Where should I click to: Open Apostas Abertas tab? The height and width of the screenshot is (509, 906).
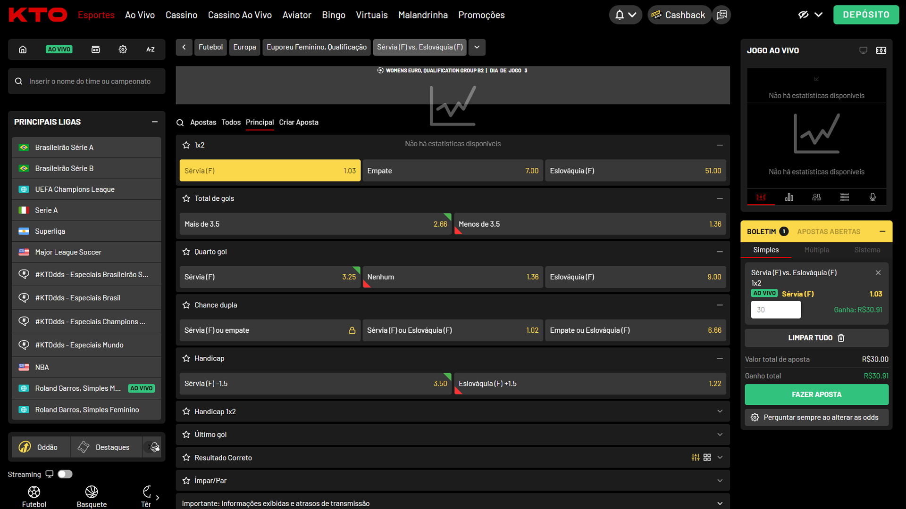pyautogui.click(x=829, y=231)
